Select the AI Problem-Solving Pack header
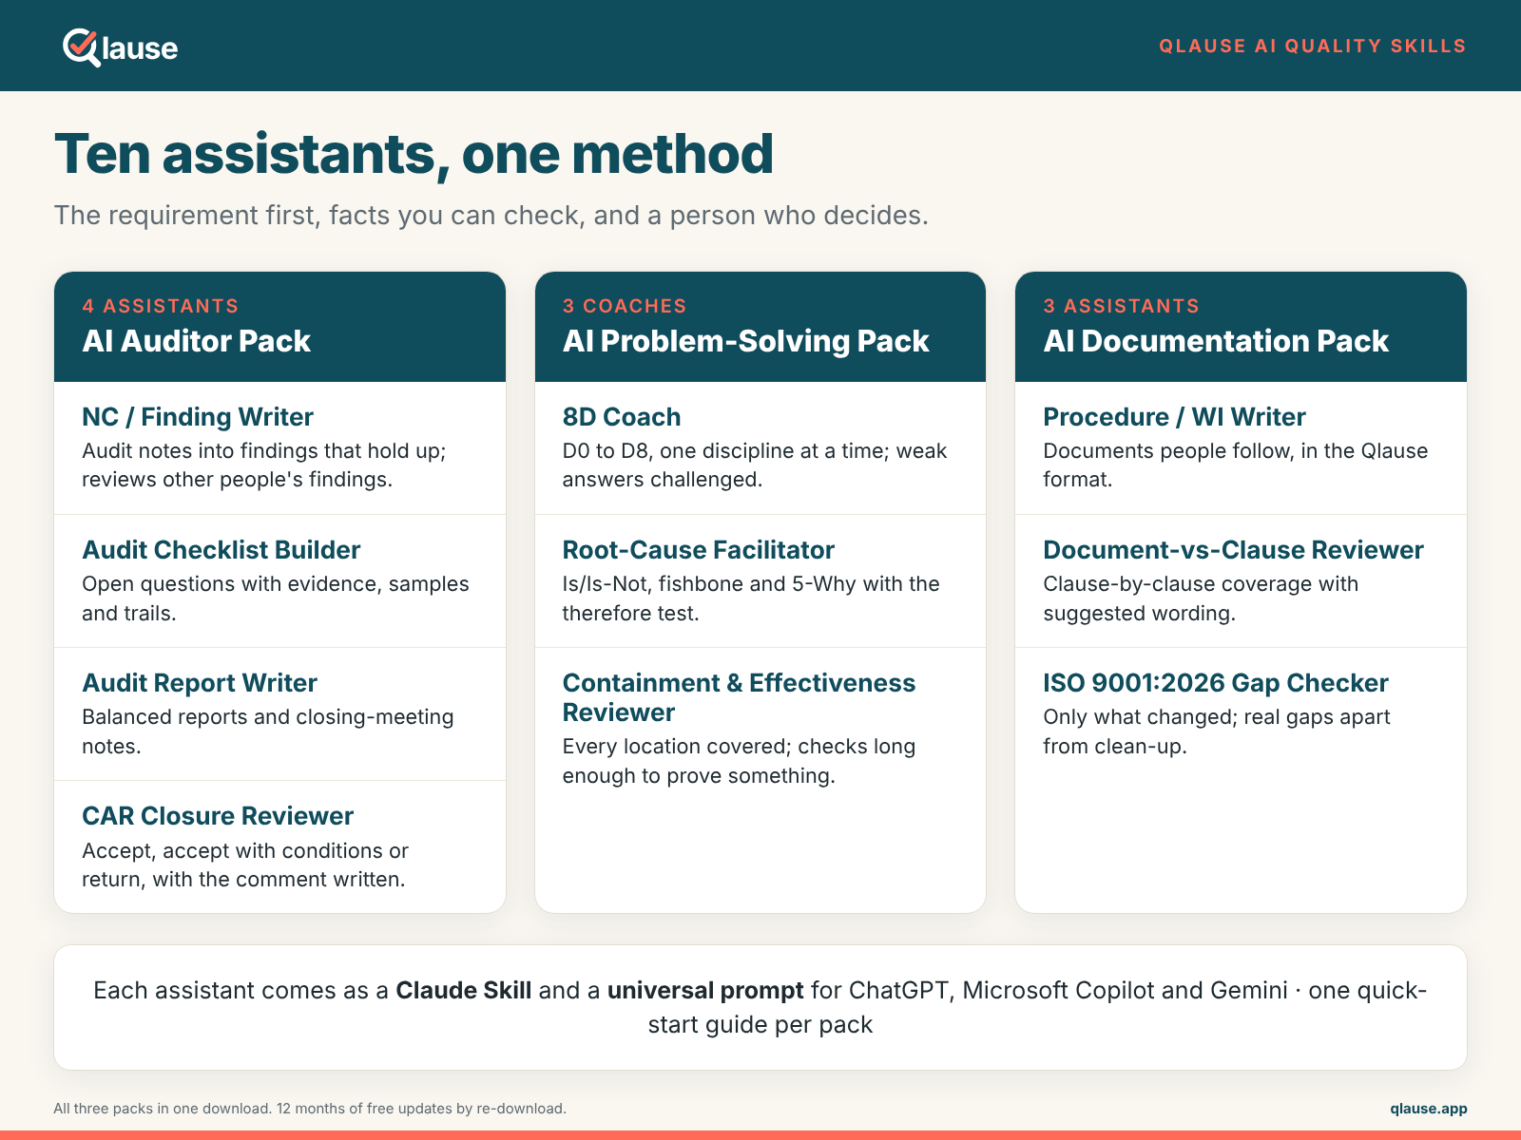1521x1140 pixels. pyautogui.click(x=760, y=327)
